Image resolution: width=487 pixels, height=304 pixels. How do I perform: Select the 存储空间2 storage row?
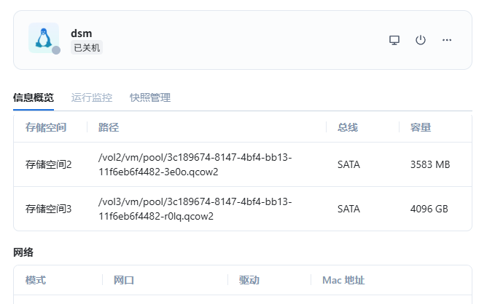pos(49,164)
